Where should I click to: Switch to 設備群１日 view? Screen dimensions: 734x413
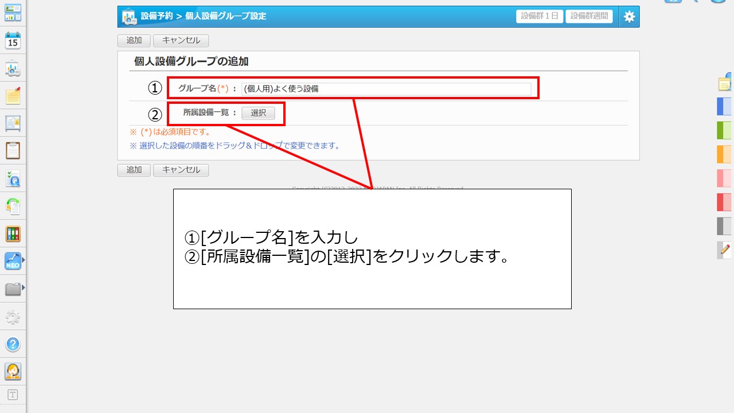pyautogui.click(x=540, y=16)
